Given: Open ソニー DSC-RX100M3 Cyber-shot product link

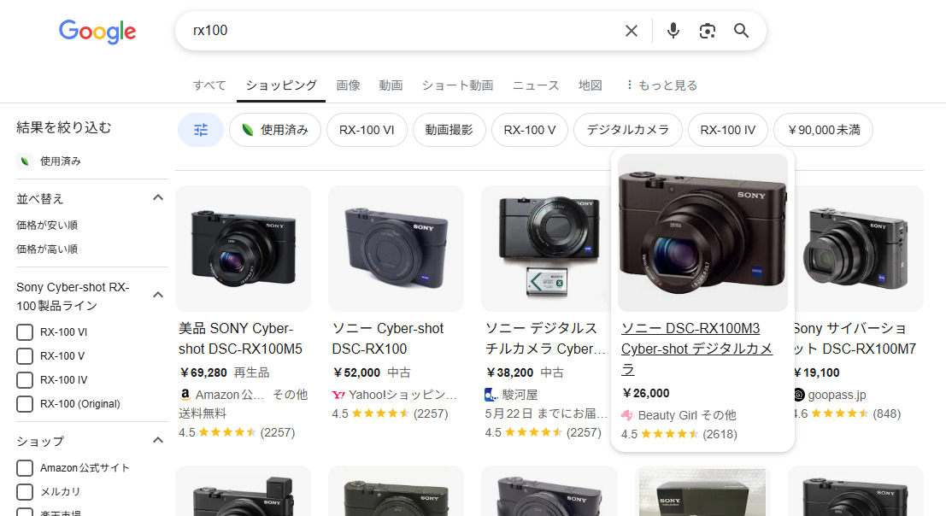Looking at the screenshot, I should coord(696,349).
